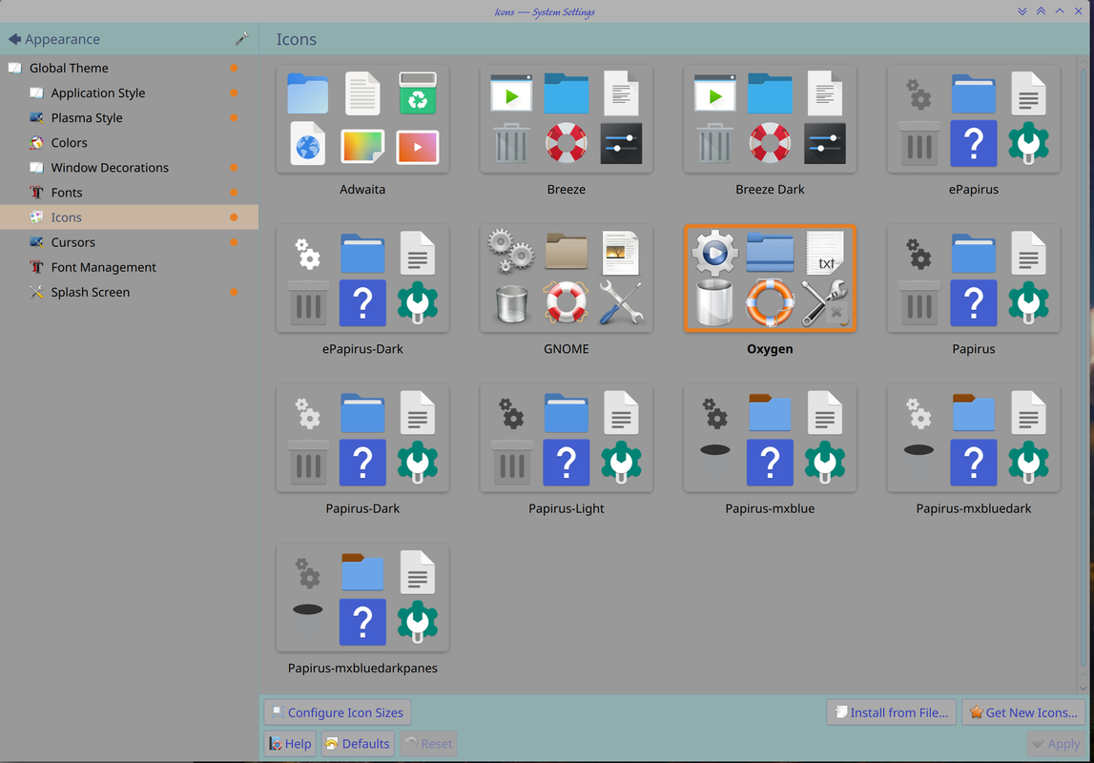Click Install from File button

pos(892,712)
